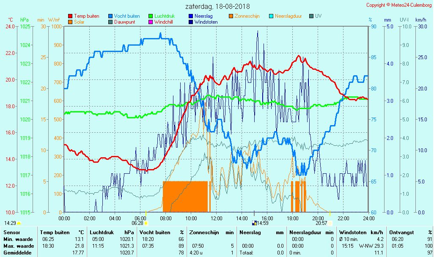The width and height of the screenshot is (434, 257).
Task: Click the chart title zaterdag, 18-08-2018
Action: (217, 6)
